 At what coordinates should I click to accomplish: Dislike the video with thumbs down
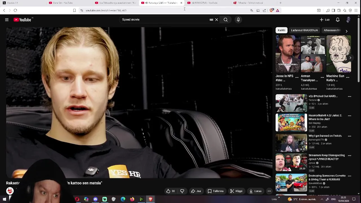point(182,191)
